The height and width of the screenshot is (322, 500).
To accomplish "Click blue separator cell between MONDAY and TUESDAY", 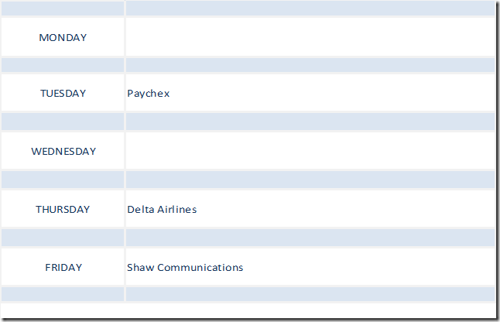I will click(62, 65).
